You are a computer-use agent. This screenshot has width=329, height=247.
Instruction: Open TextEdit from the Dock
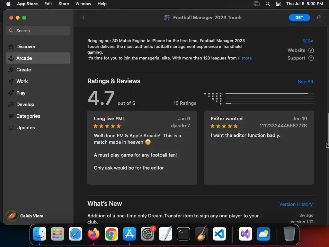tap(165, 234)
